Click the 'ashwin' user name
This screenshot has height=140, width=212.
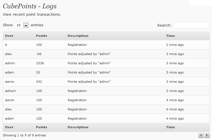[x=11, y=91]
